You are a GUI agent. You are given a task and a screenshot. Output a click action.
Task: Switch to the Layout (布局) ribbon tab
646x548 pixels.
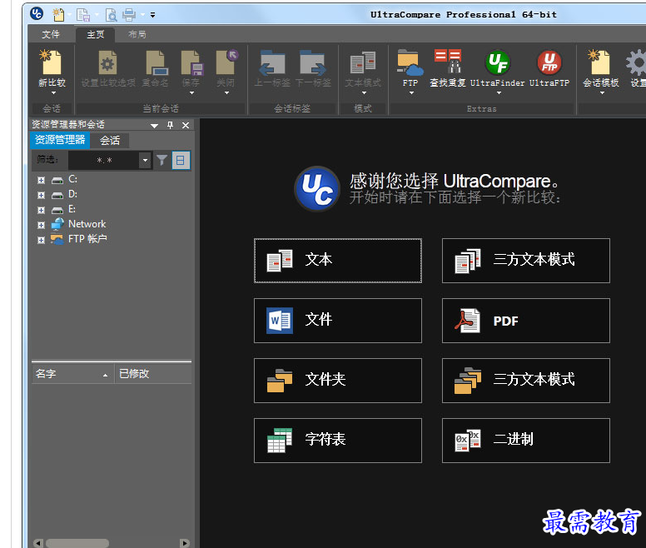tap(137, 34)
